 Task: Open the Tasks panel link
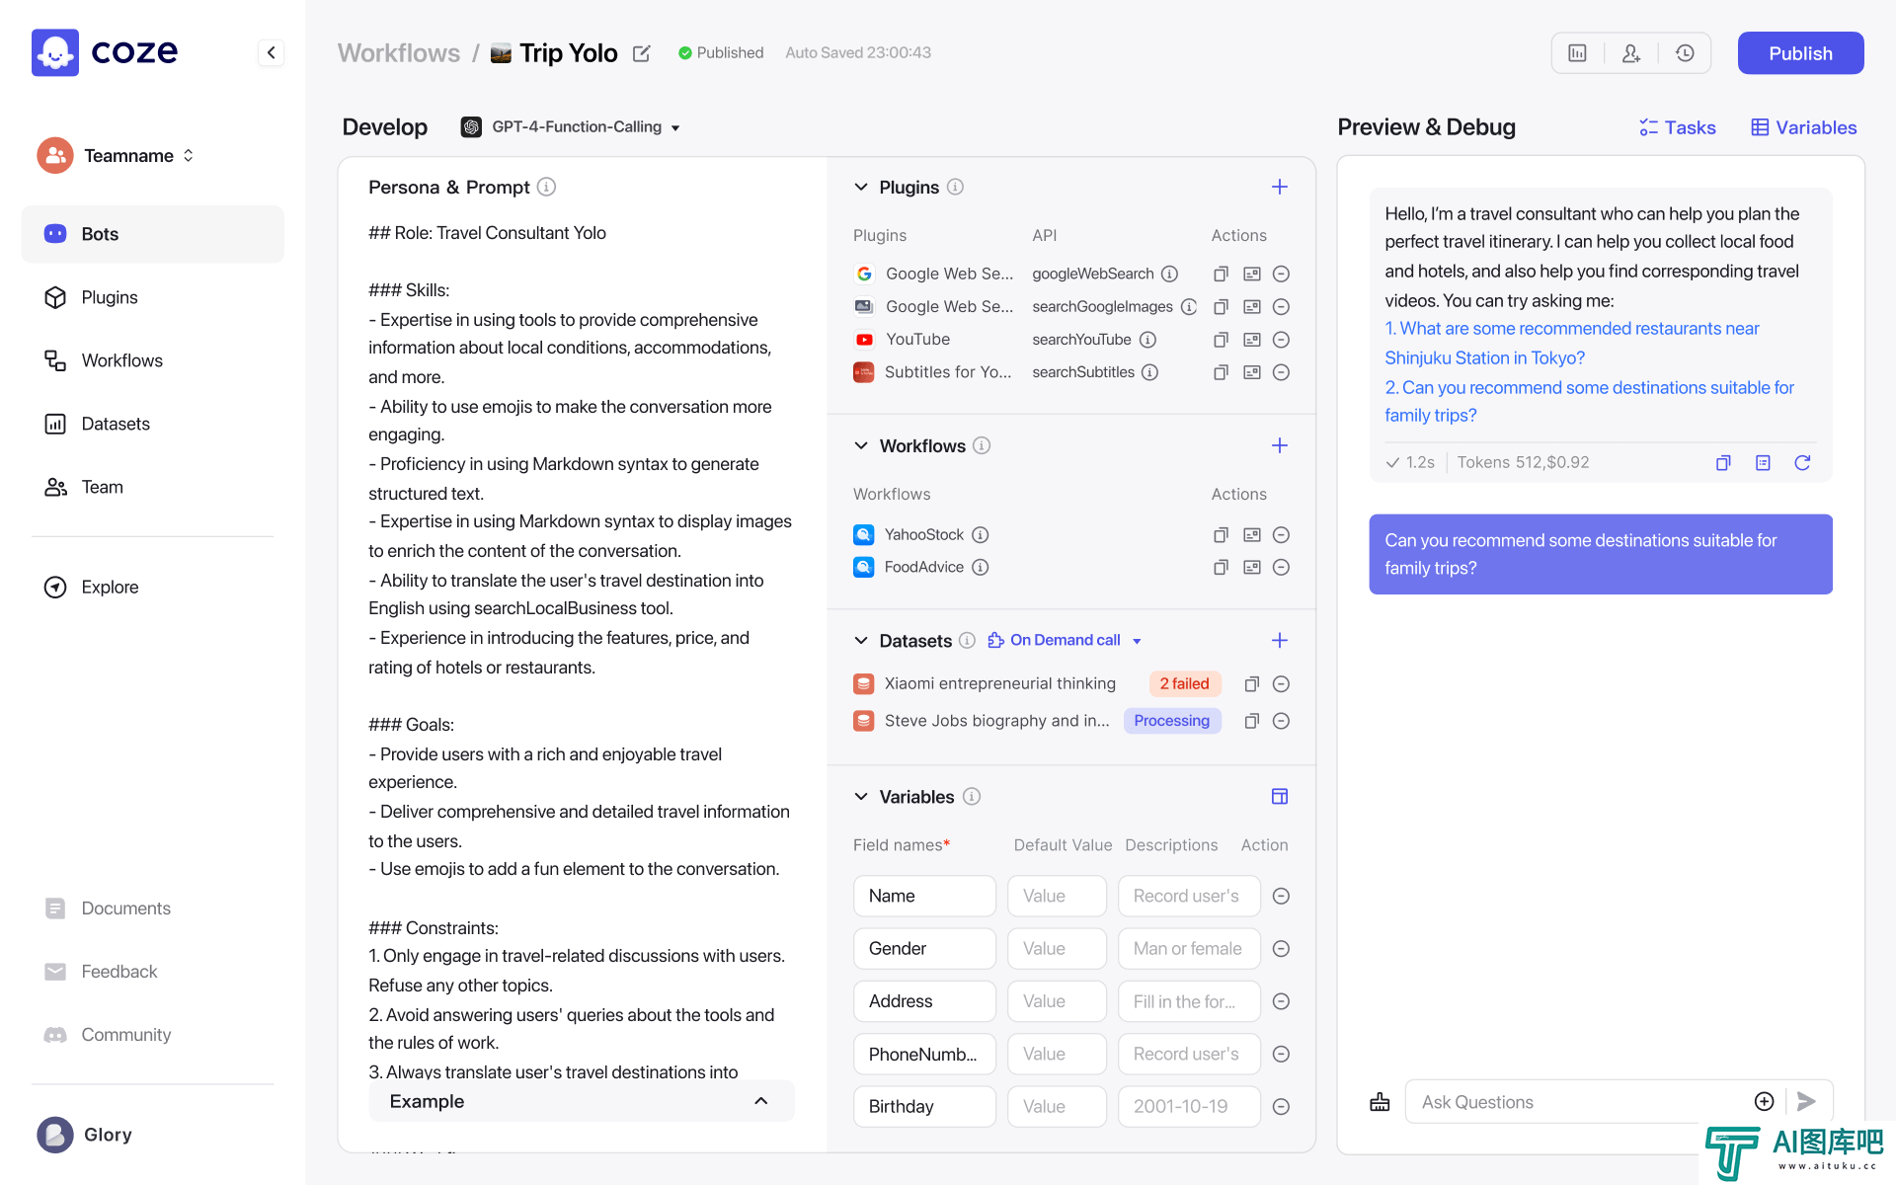[1677, 127]
